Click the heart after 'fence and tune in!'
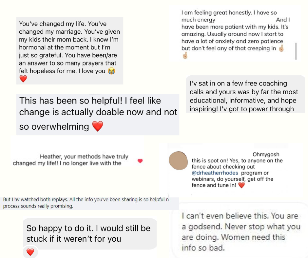Image resolution: width=308 pixels, height=258 pixels. 241,185
